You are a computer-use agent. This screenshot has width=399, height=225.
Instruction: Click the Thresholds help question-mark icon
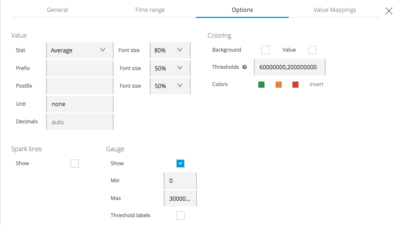point(245,67)
